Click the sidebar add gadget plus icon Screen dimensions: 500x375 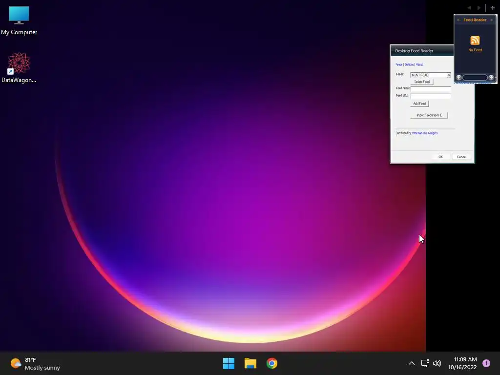click(x=492, y=8)
